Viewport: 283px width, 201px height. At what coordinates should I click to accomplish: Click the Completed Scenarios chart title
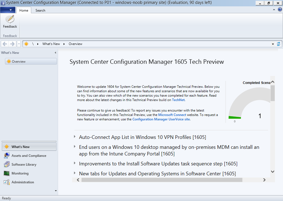[256, 83]
